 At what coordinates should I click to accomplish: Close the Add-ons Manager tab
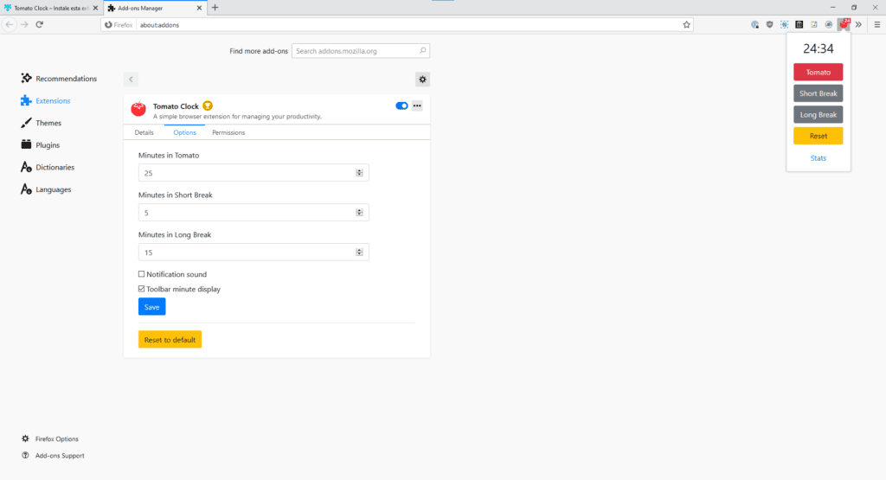(x=199, y=8)
